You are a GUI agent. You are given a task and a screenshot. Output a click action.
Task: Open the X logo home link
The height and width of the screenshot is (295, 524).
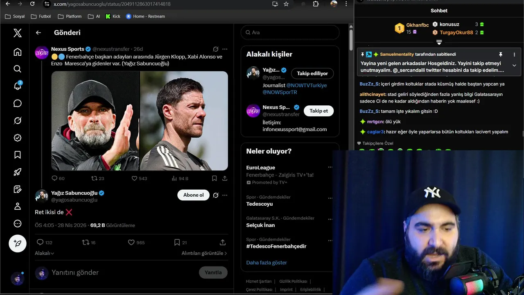[17, 33]
